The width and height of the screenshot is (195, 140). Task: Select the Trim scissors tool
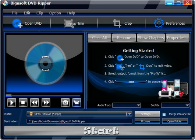coord(70,24)
